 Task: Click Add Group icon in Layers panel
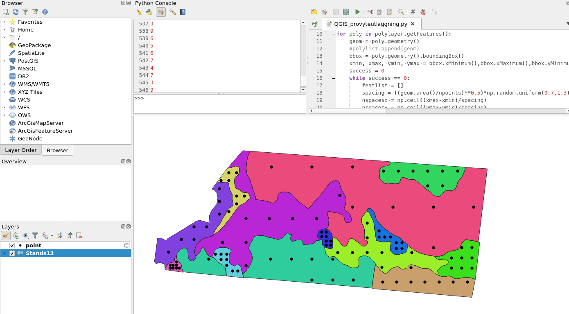pyautogui.click(x=16, y=235)
